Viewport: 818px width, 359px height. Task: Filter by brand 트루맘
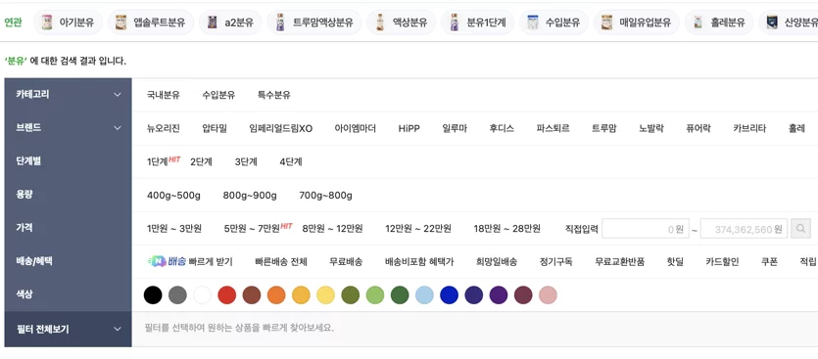(604, 128)
